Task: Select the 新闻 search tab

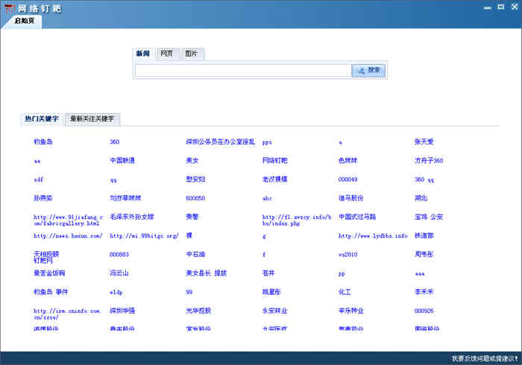Action: click(x=142, y=54)
